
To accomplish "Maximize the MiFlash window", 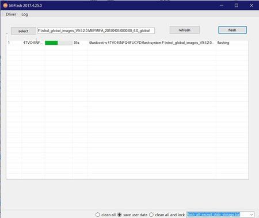I will pyautogui.click(x=237, y=6).
